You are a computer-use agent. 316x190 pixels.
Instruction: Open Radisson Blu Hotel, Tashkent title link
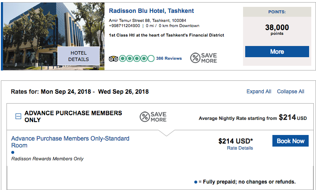(151, 11)
